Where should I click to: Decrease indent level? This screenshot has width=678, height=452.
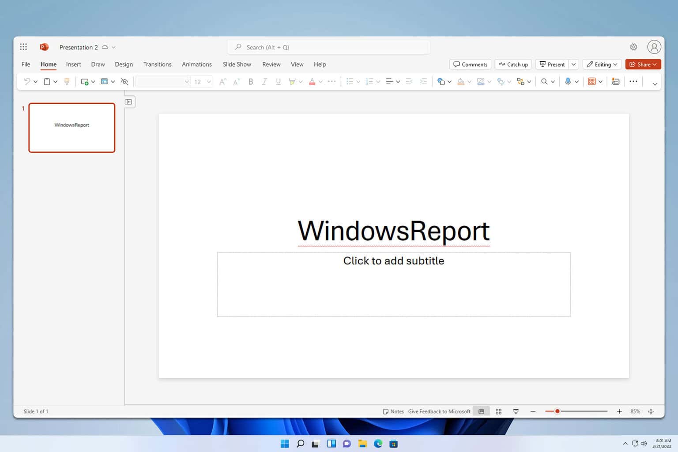point(409,81)
